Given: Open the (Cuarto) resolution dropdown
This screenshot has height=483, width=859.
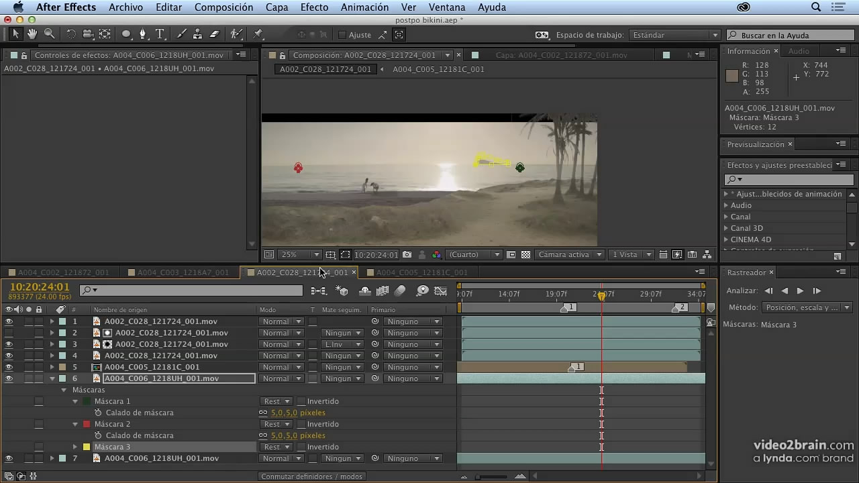Looking at the screenshot, I should [474, 255].
